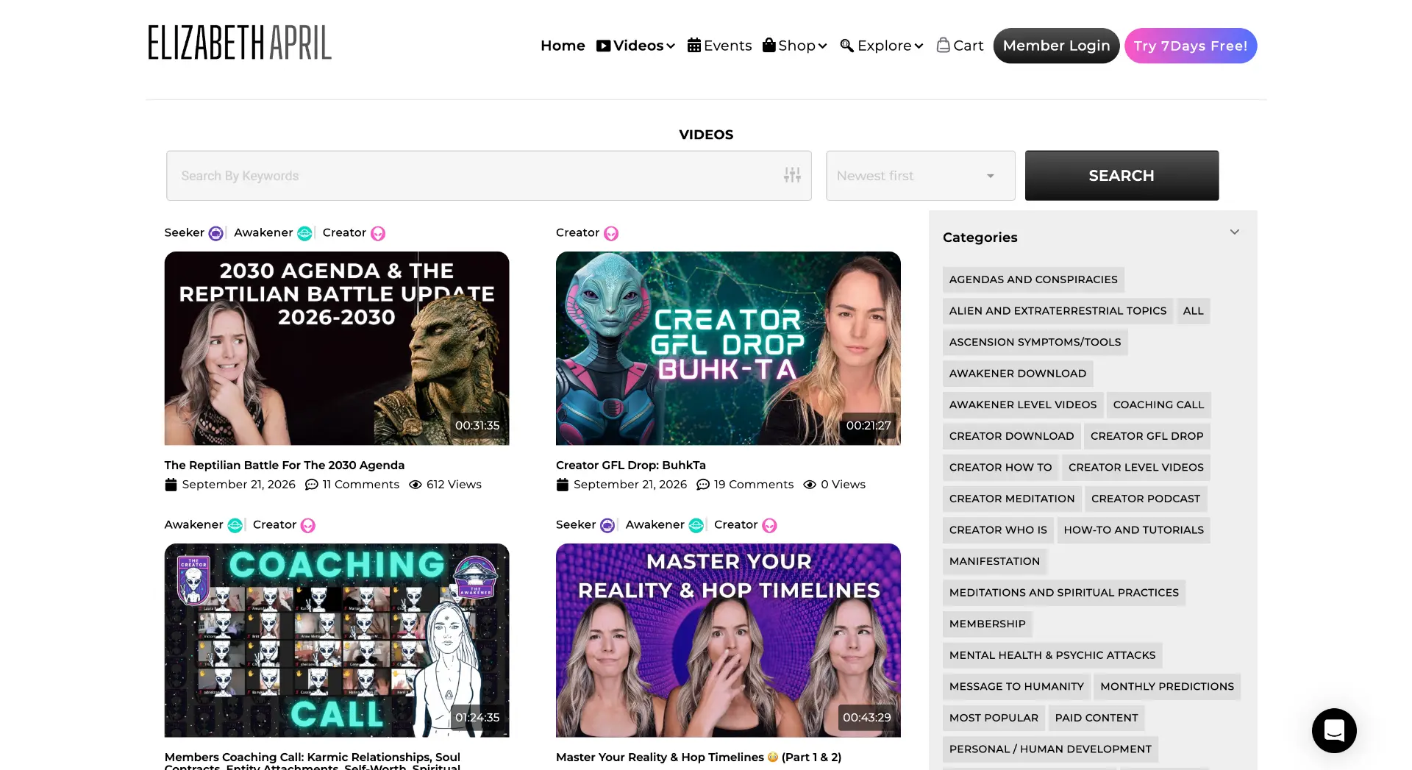This screenshot has width=1412, height=770.
Task: Open the Videos dropdown menu
Action: tap(635, 46)
